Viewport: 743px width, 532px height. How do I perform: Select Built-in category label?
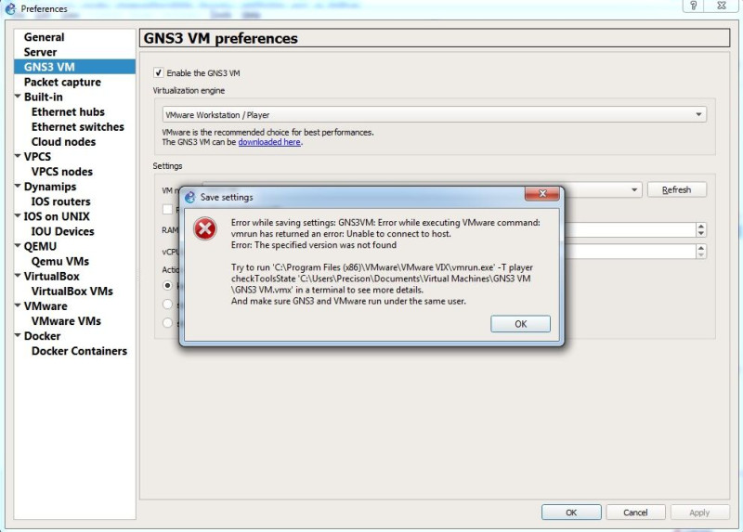pyautogui.click(x=43, y=97)
